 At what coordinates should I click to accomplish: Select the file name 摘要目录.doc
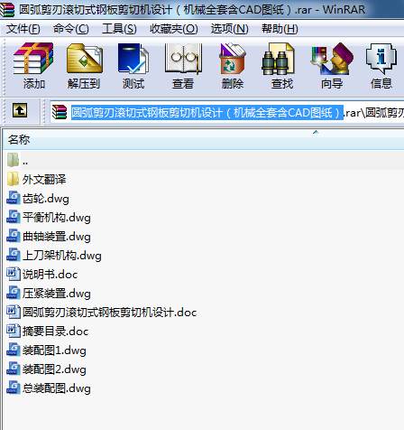point(56,332)
